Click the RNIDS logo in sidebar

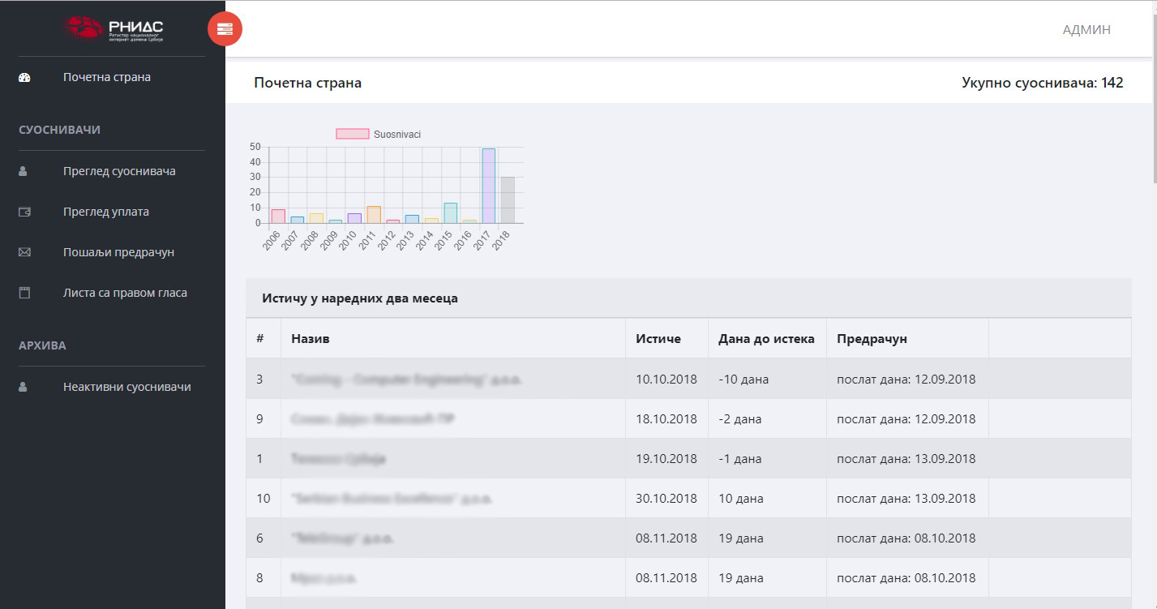tap(114, 28)
